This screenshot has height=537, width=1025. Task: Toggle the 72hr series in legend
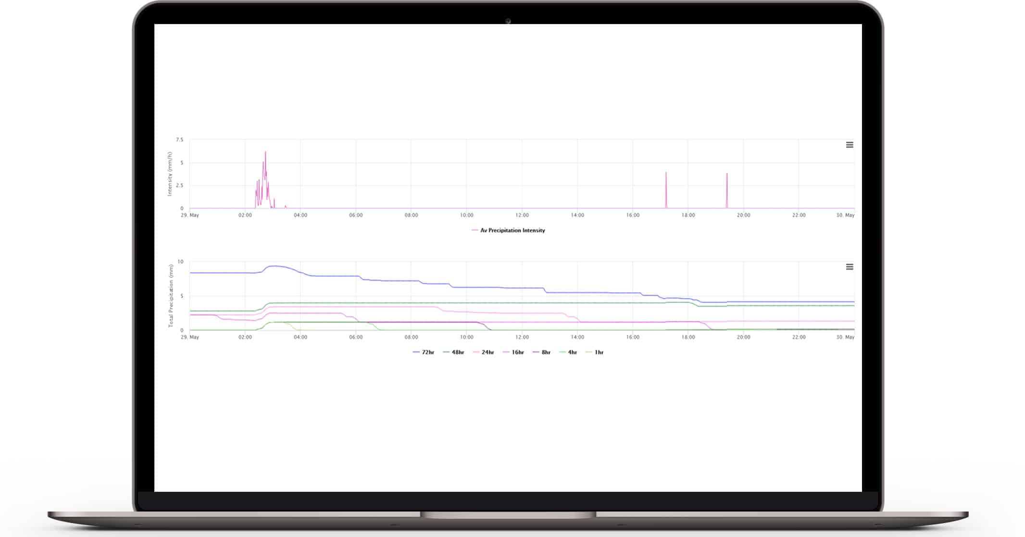pos(424,352)
